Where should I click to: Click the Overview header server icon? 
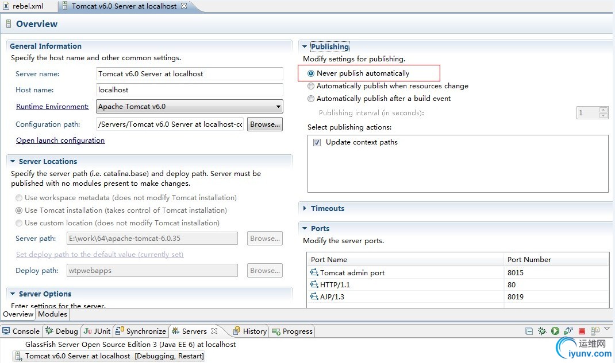(x=8, y=24)
